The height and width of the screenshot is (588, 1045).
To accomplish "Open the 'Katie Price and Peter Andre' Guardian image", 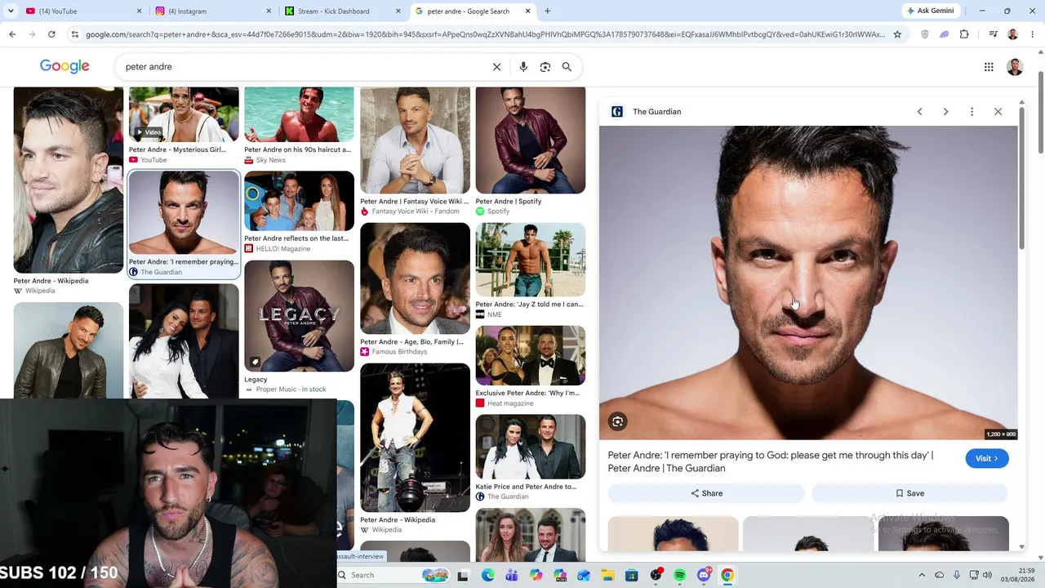I will 531,447.
